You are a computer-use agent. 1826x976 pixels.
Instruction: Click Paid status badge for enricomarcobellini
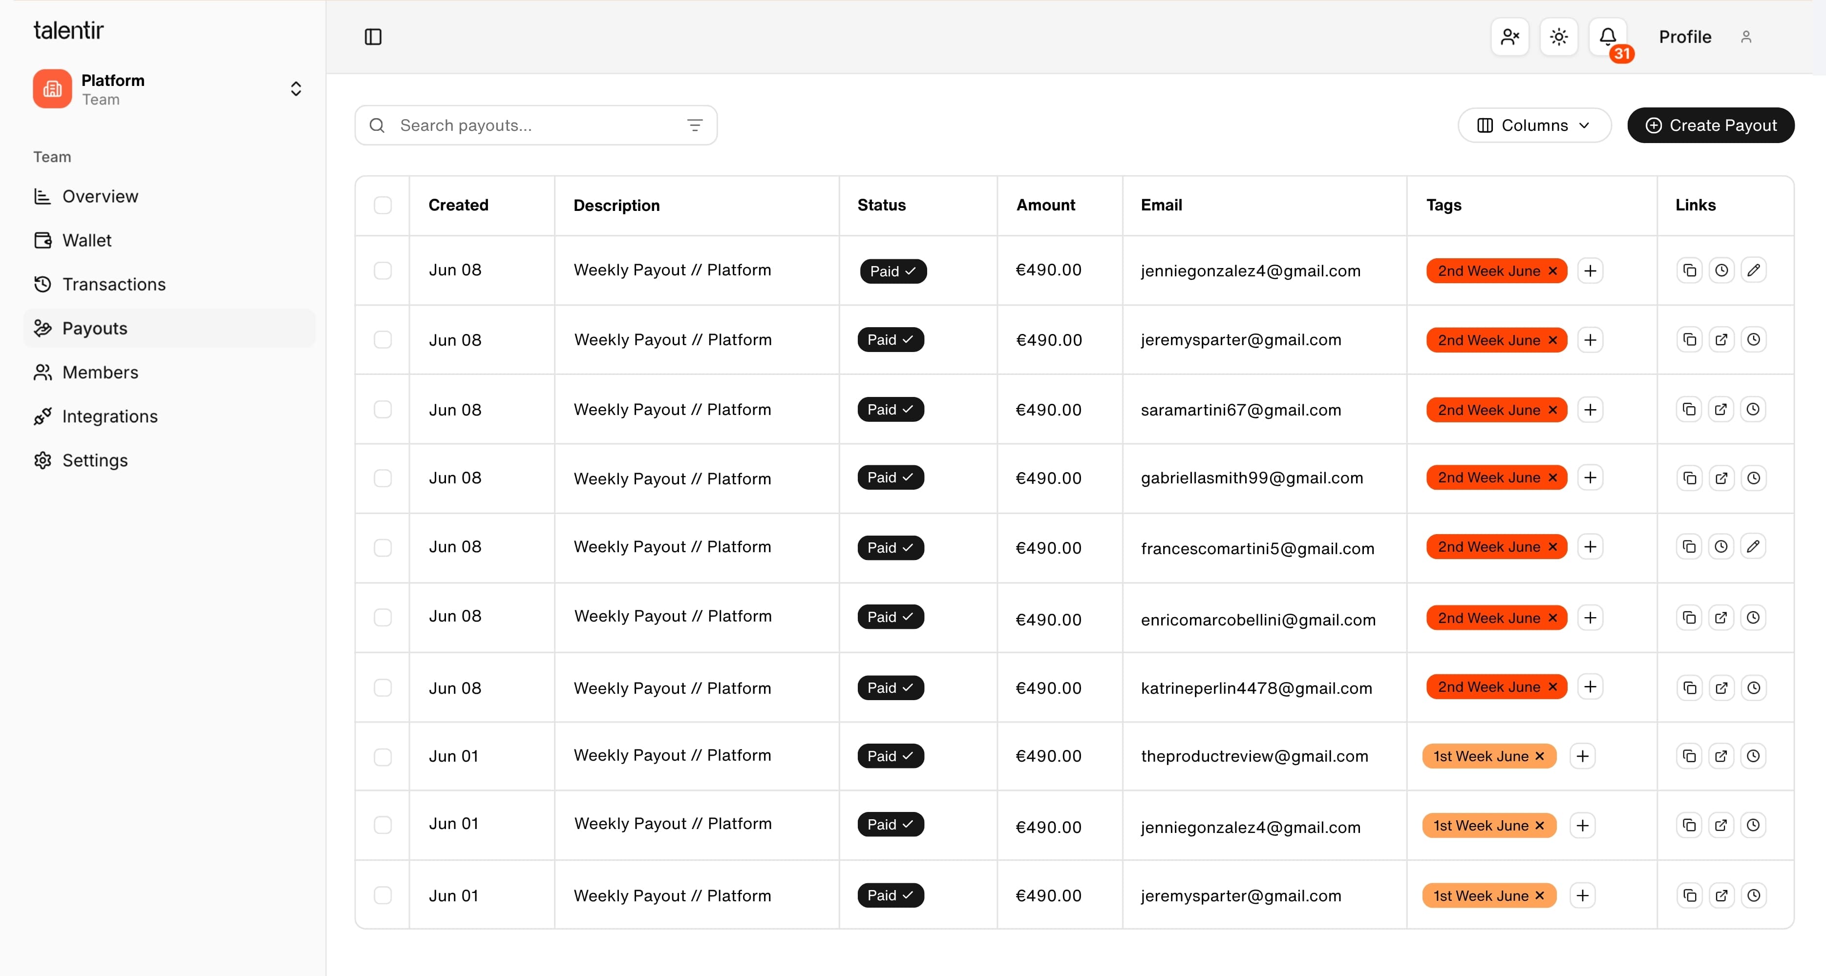(891, 617)
